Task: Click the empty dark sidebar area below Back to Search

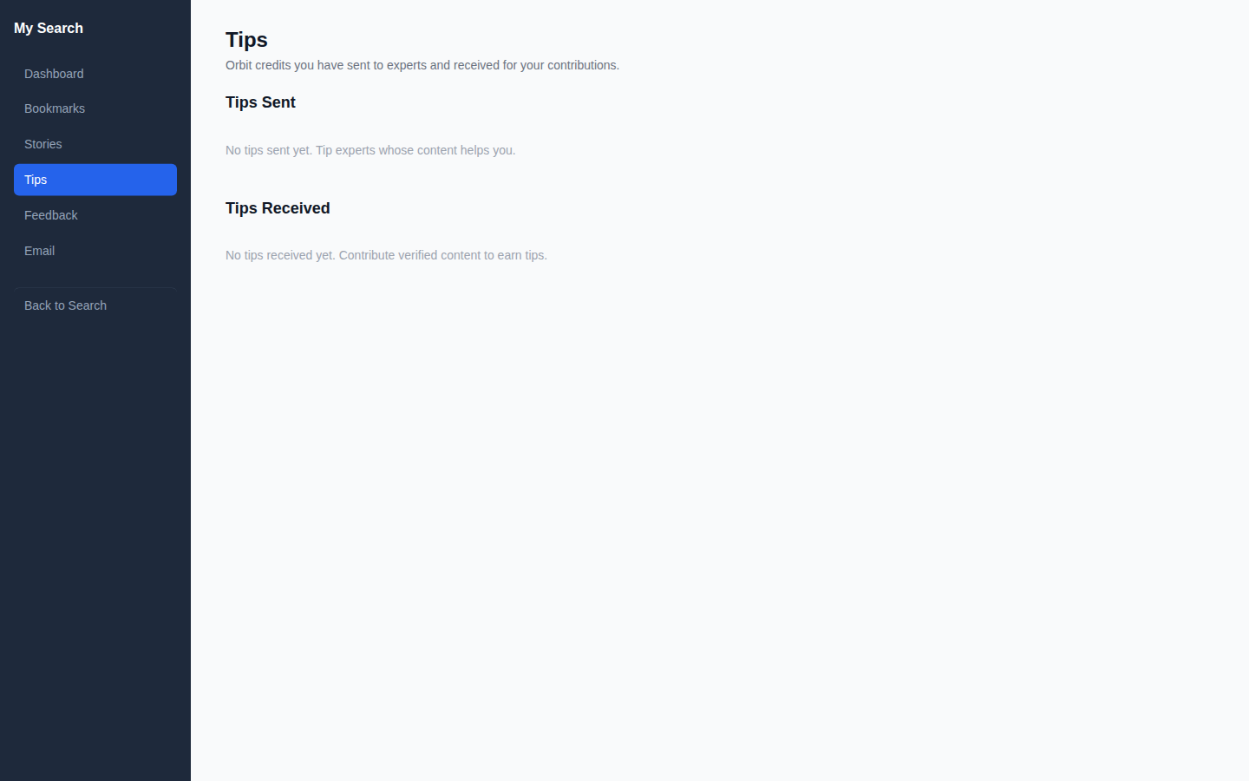Action: (x=95, y=547)
